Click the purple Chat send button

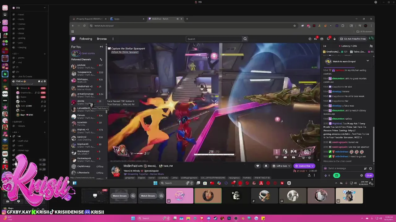[x=369, y=175]
